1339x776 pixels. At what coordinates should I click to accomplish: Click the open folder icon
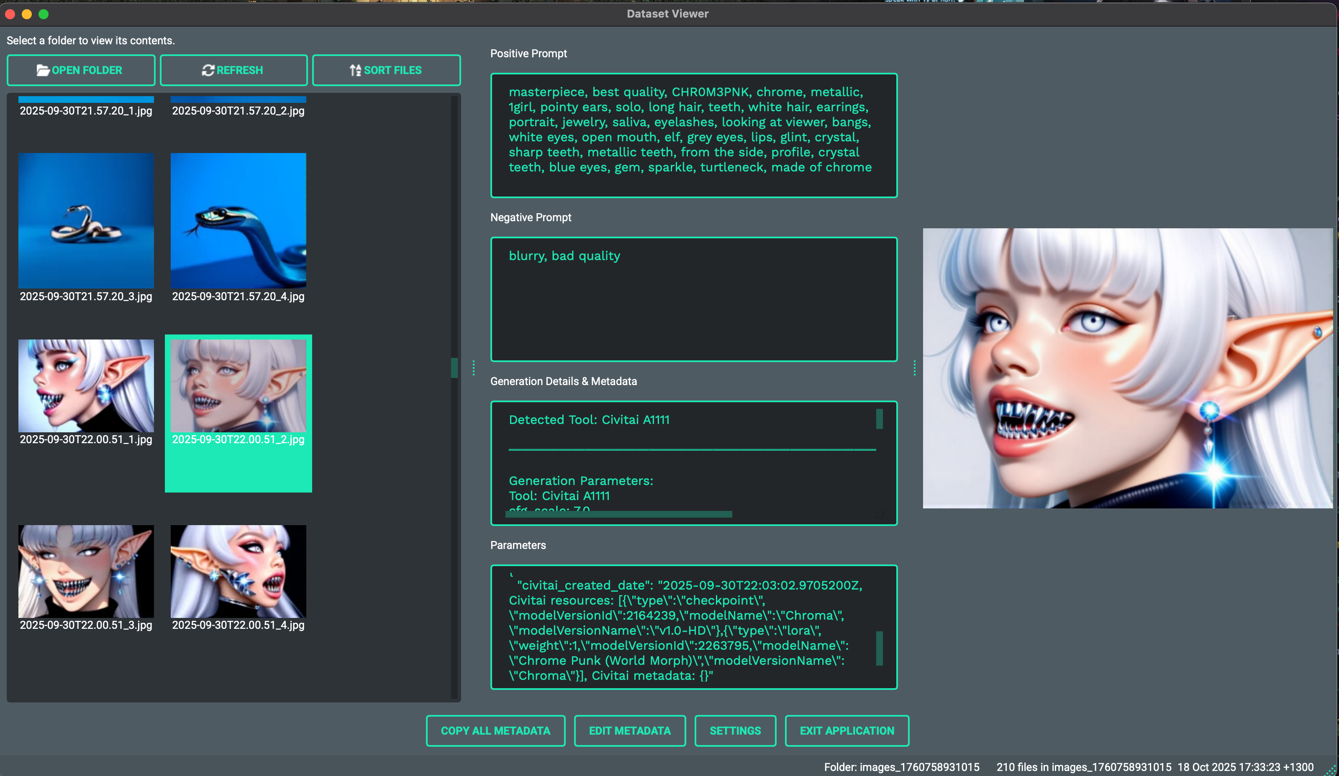point(43,70)
